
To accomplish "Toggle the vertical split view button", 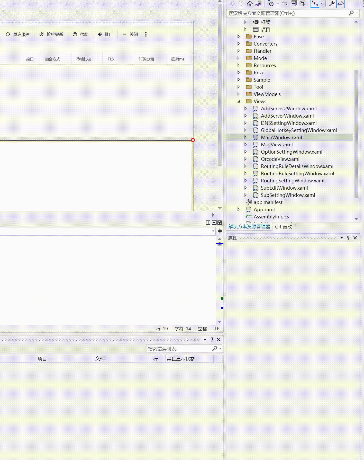I will [x=208, y=223].
